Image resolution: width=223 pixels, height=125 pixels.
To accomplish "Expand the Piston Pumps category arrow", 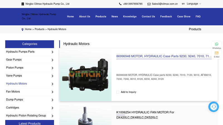I will tap(52, 68).
